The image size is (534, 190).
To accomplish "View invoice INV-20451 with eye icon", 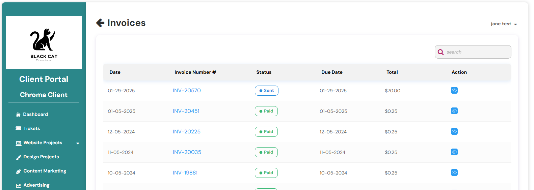I will [454, 111].
